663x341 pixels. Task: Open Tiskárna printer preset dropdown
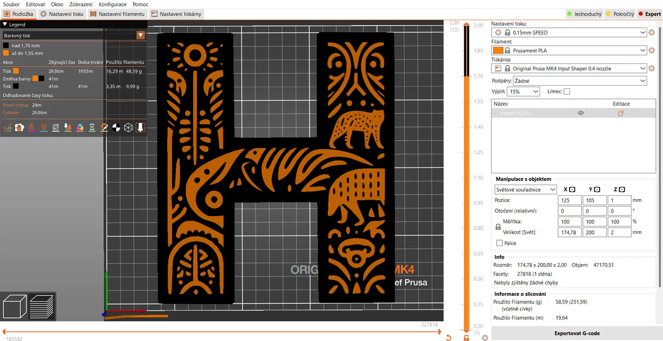click(x=569, y=69)
